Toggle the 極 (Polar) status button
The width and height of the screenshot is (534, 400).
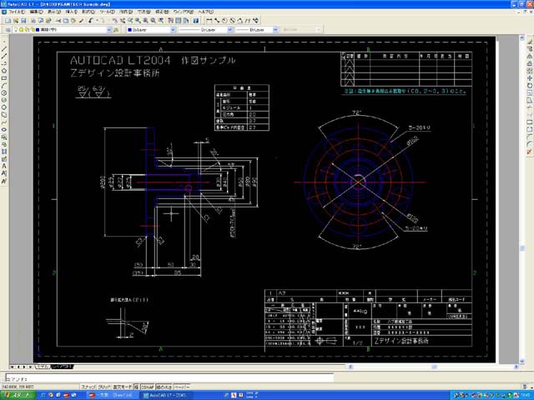point(136,387)
